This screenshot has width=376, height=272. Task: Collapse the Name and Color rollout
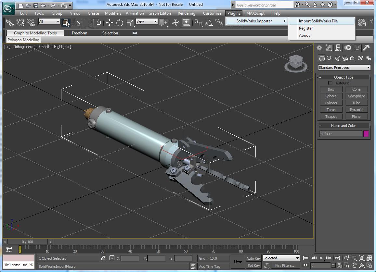coord(344,126)
